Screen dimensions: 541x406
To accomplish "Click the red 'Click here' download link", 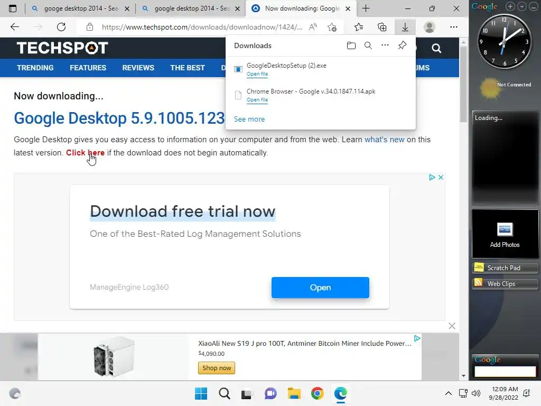I will coord(85,153).
